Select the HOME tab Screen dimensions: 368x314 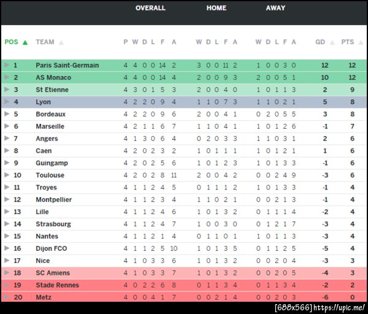coord(217,8)
